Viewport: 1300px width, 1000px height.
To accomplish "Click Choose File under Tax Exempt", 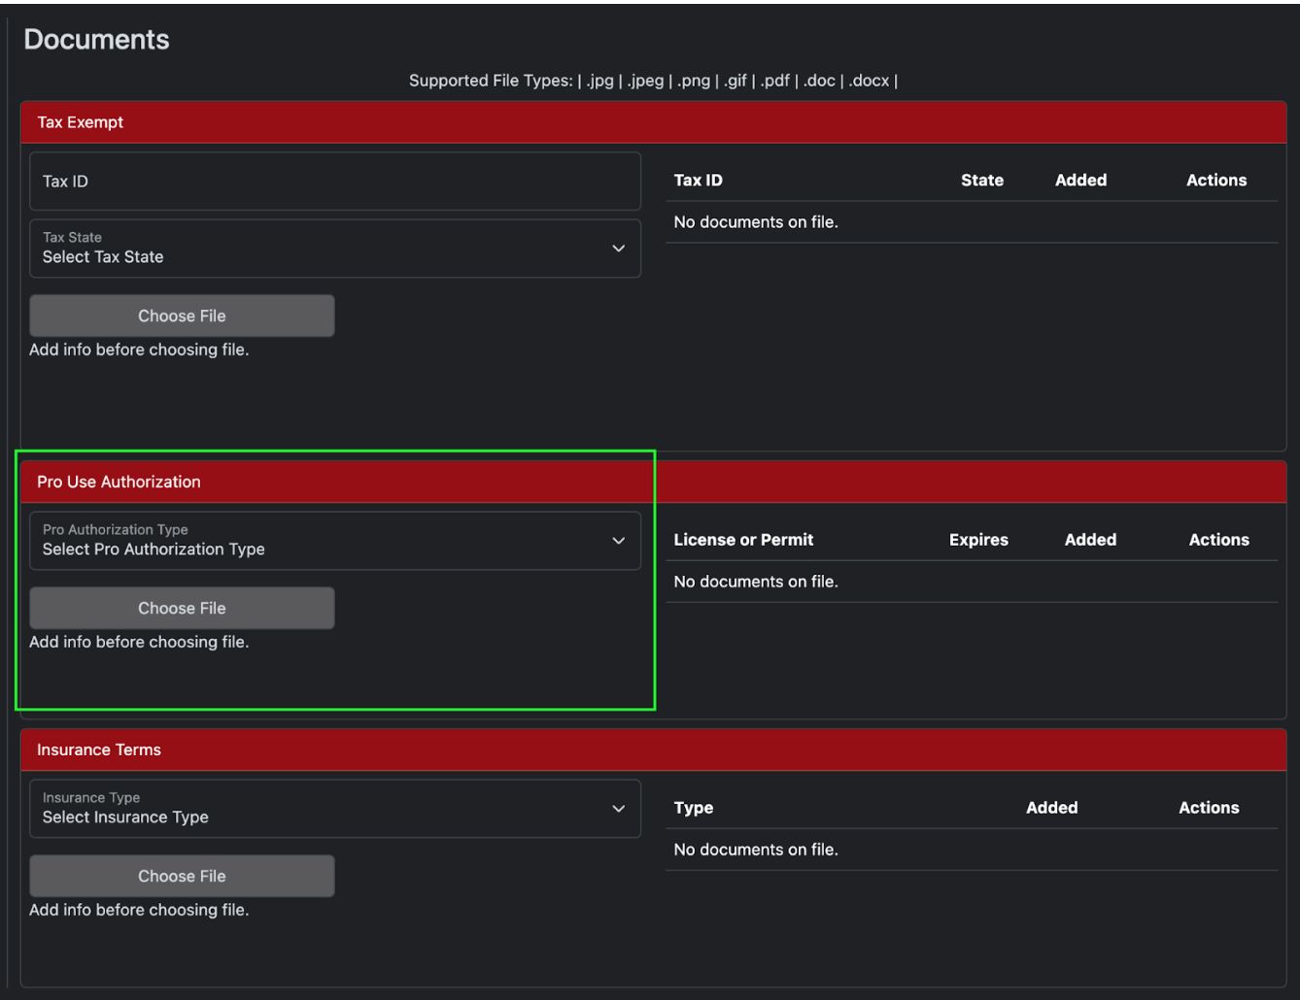I will point(182,317).
